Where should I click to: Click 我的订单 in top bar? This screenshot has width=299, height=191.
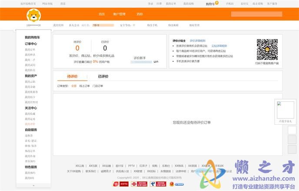pos(171,3)
